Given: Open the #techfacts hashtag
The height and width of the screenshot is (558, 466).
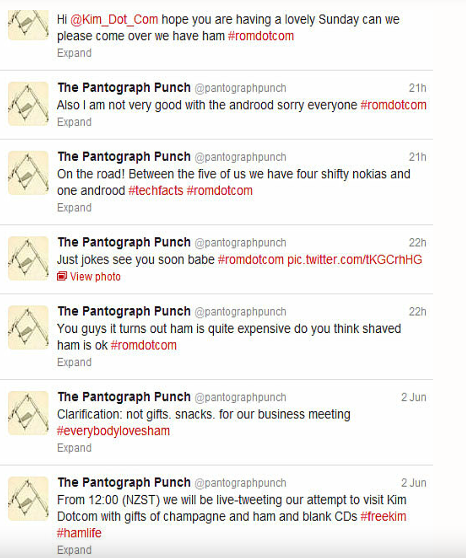Looking at the screenshot, I should 156,190.
